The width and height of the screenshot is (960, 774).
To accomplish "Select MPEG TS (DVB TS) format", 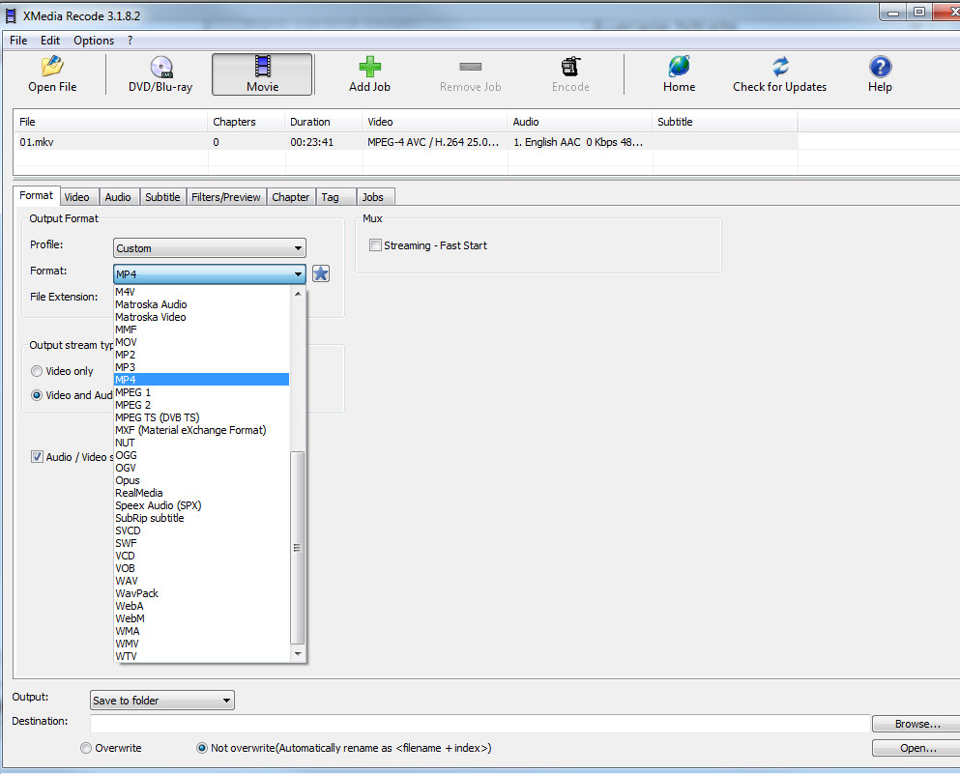I will (x=201, y=417).
